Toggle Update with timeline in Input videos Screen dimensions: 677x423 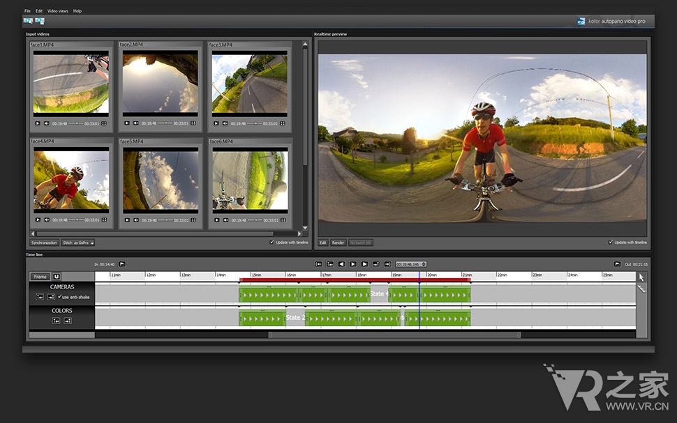(x=272, y=243)
